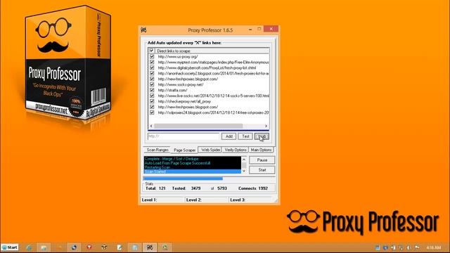The height and width of the screenshot is (253, 450).
Task: Click the Start button beneath Pause
Action: (262, 170)
